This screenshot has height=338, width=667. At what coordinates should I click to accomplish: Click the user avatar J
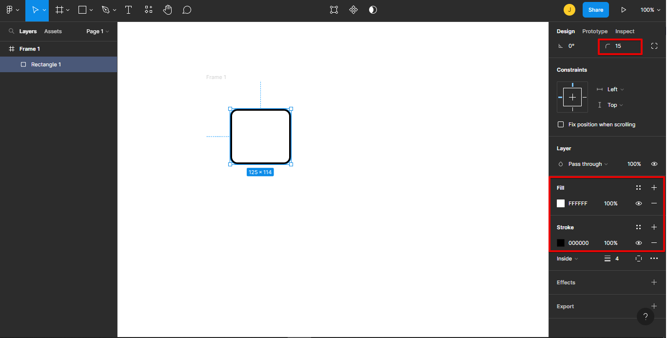569,10
